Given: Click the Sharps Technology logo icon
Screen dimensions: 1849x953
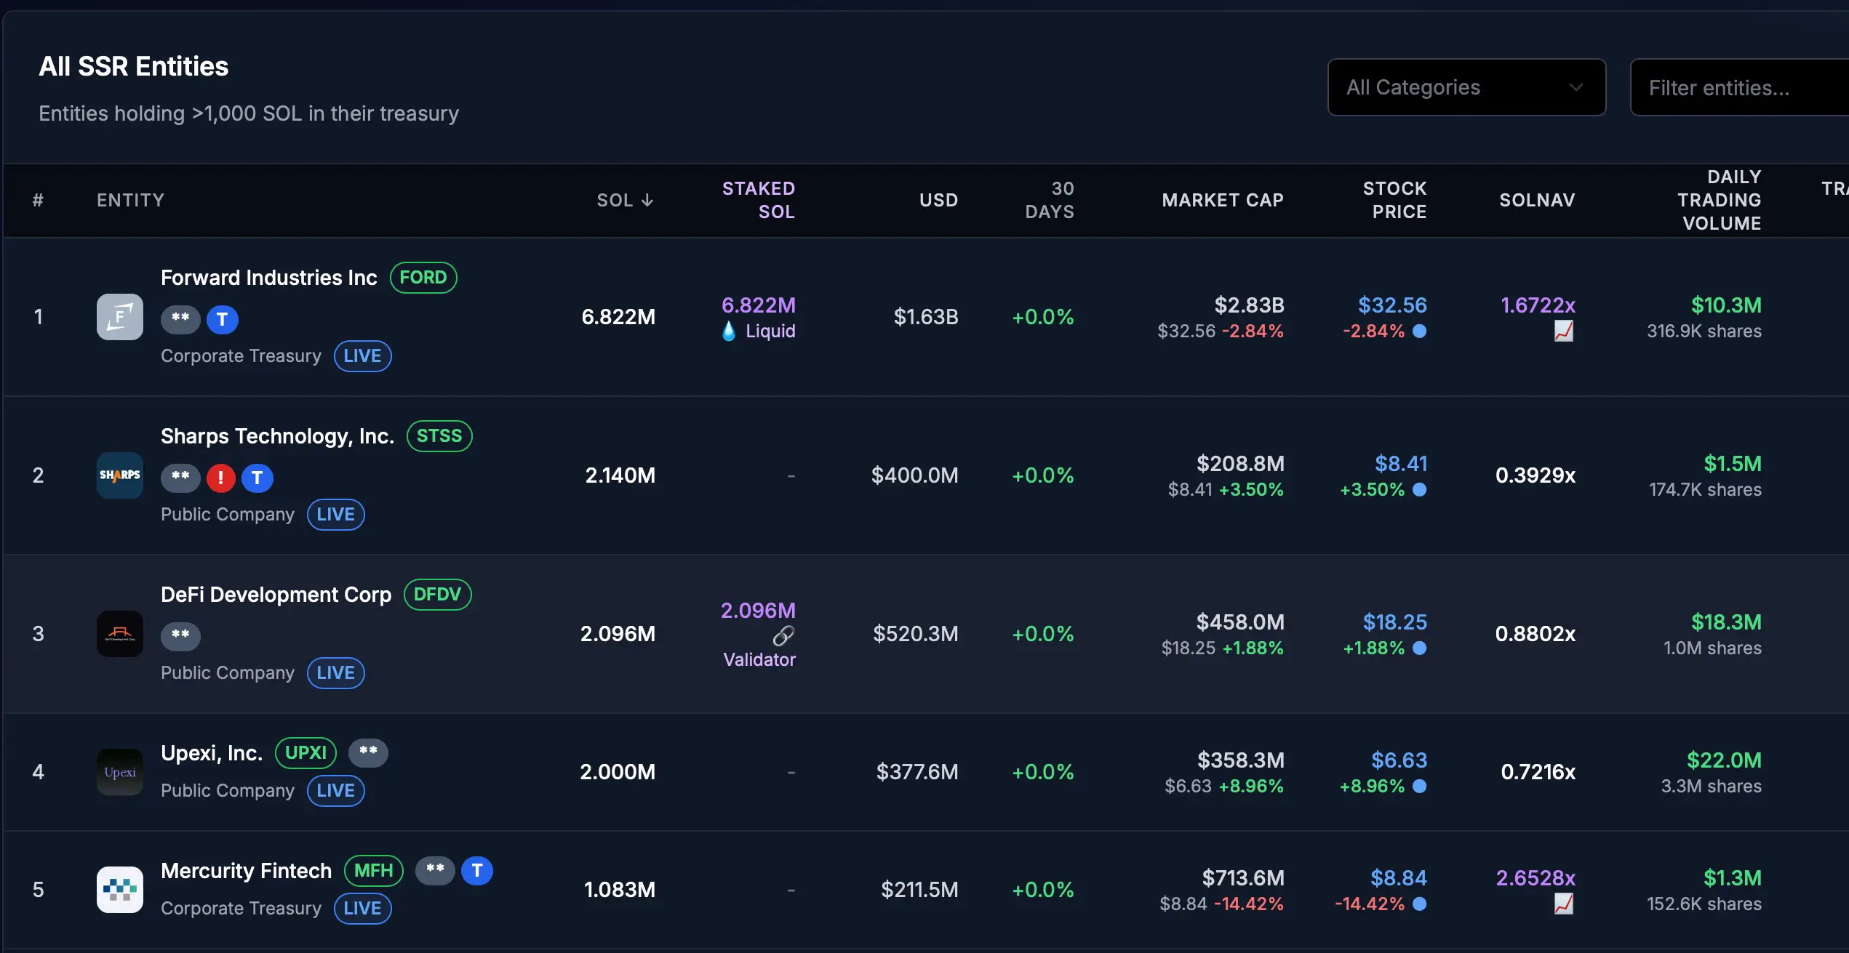Looking at the screenshot, I should (x=119, y=475).
